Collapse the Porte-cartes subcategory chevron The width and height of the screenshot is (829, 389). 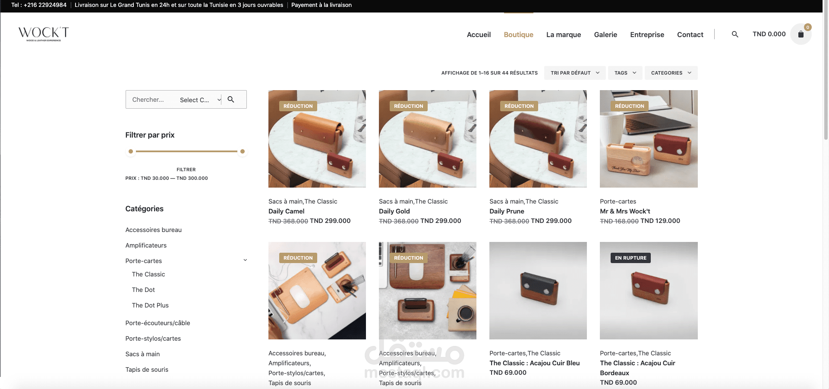pos(245,260)
